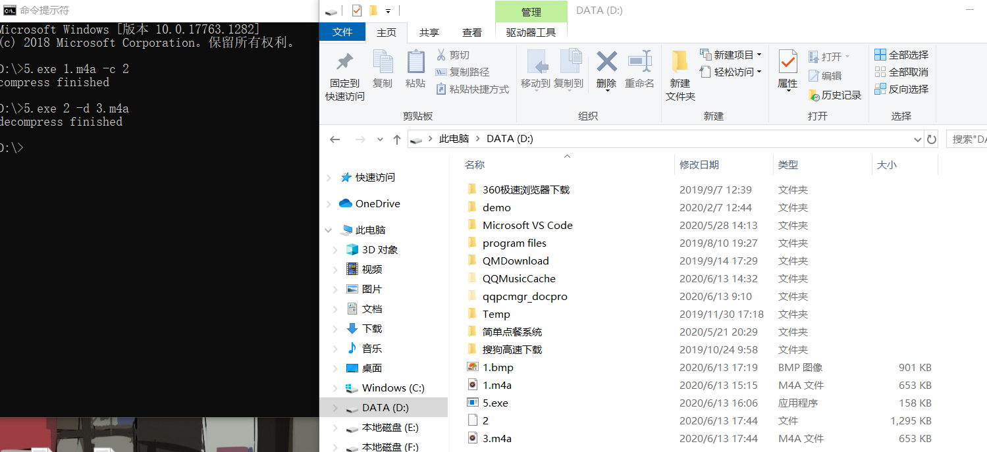Open the address bar history dropdown
This screenshot has height=452, width=987.
918,139
